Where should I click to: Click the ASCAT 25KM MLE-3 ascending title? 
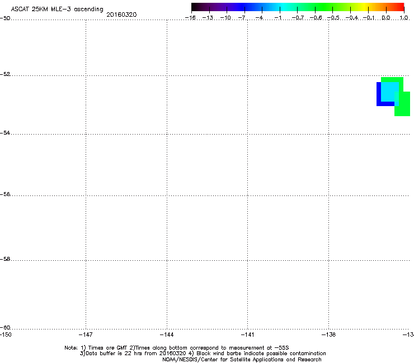click(57, 9)
